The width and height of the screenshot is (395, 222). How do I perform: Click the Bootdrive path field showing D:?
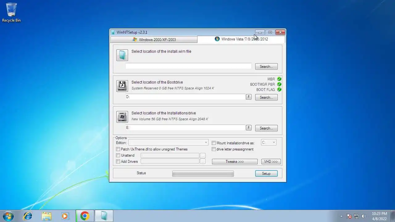(x=185, y=97)
